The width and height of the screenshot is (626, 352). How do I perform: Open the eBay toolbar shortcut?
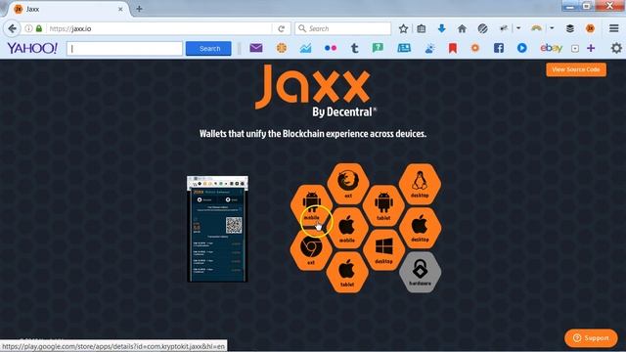point(551,48)
